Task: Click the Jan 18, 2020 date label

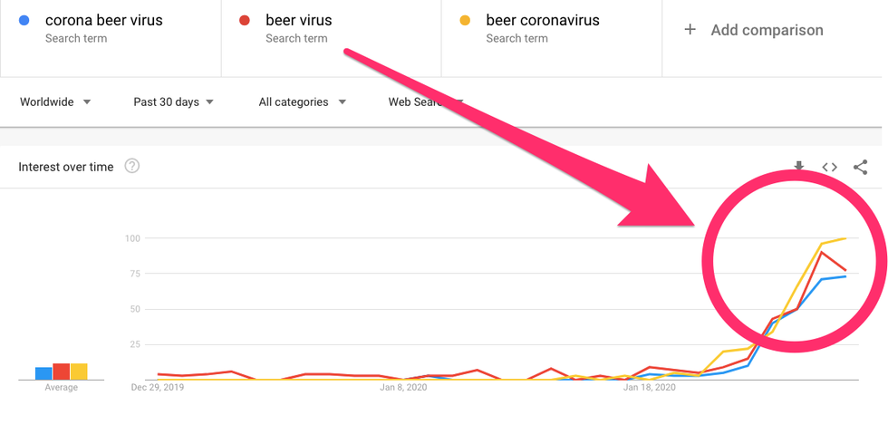Action: coord(650,388)
